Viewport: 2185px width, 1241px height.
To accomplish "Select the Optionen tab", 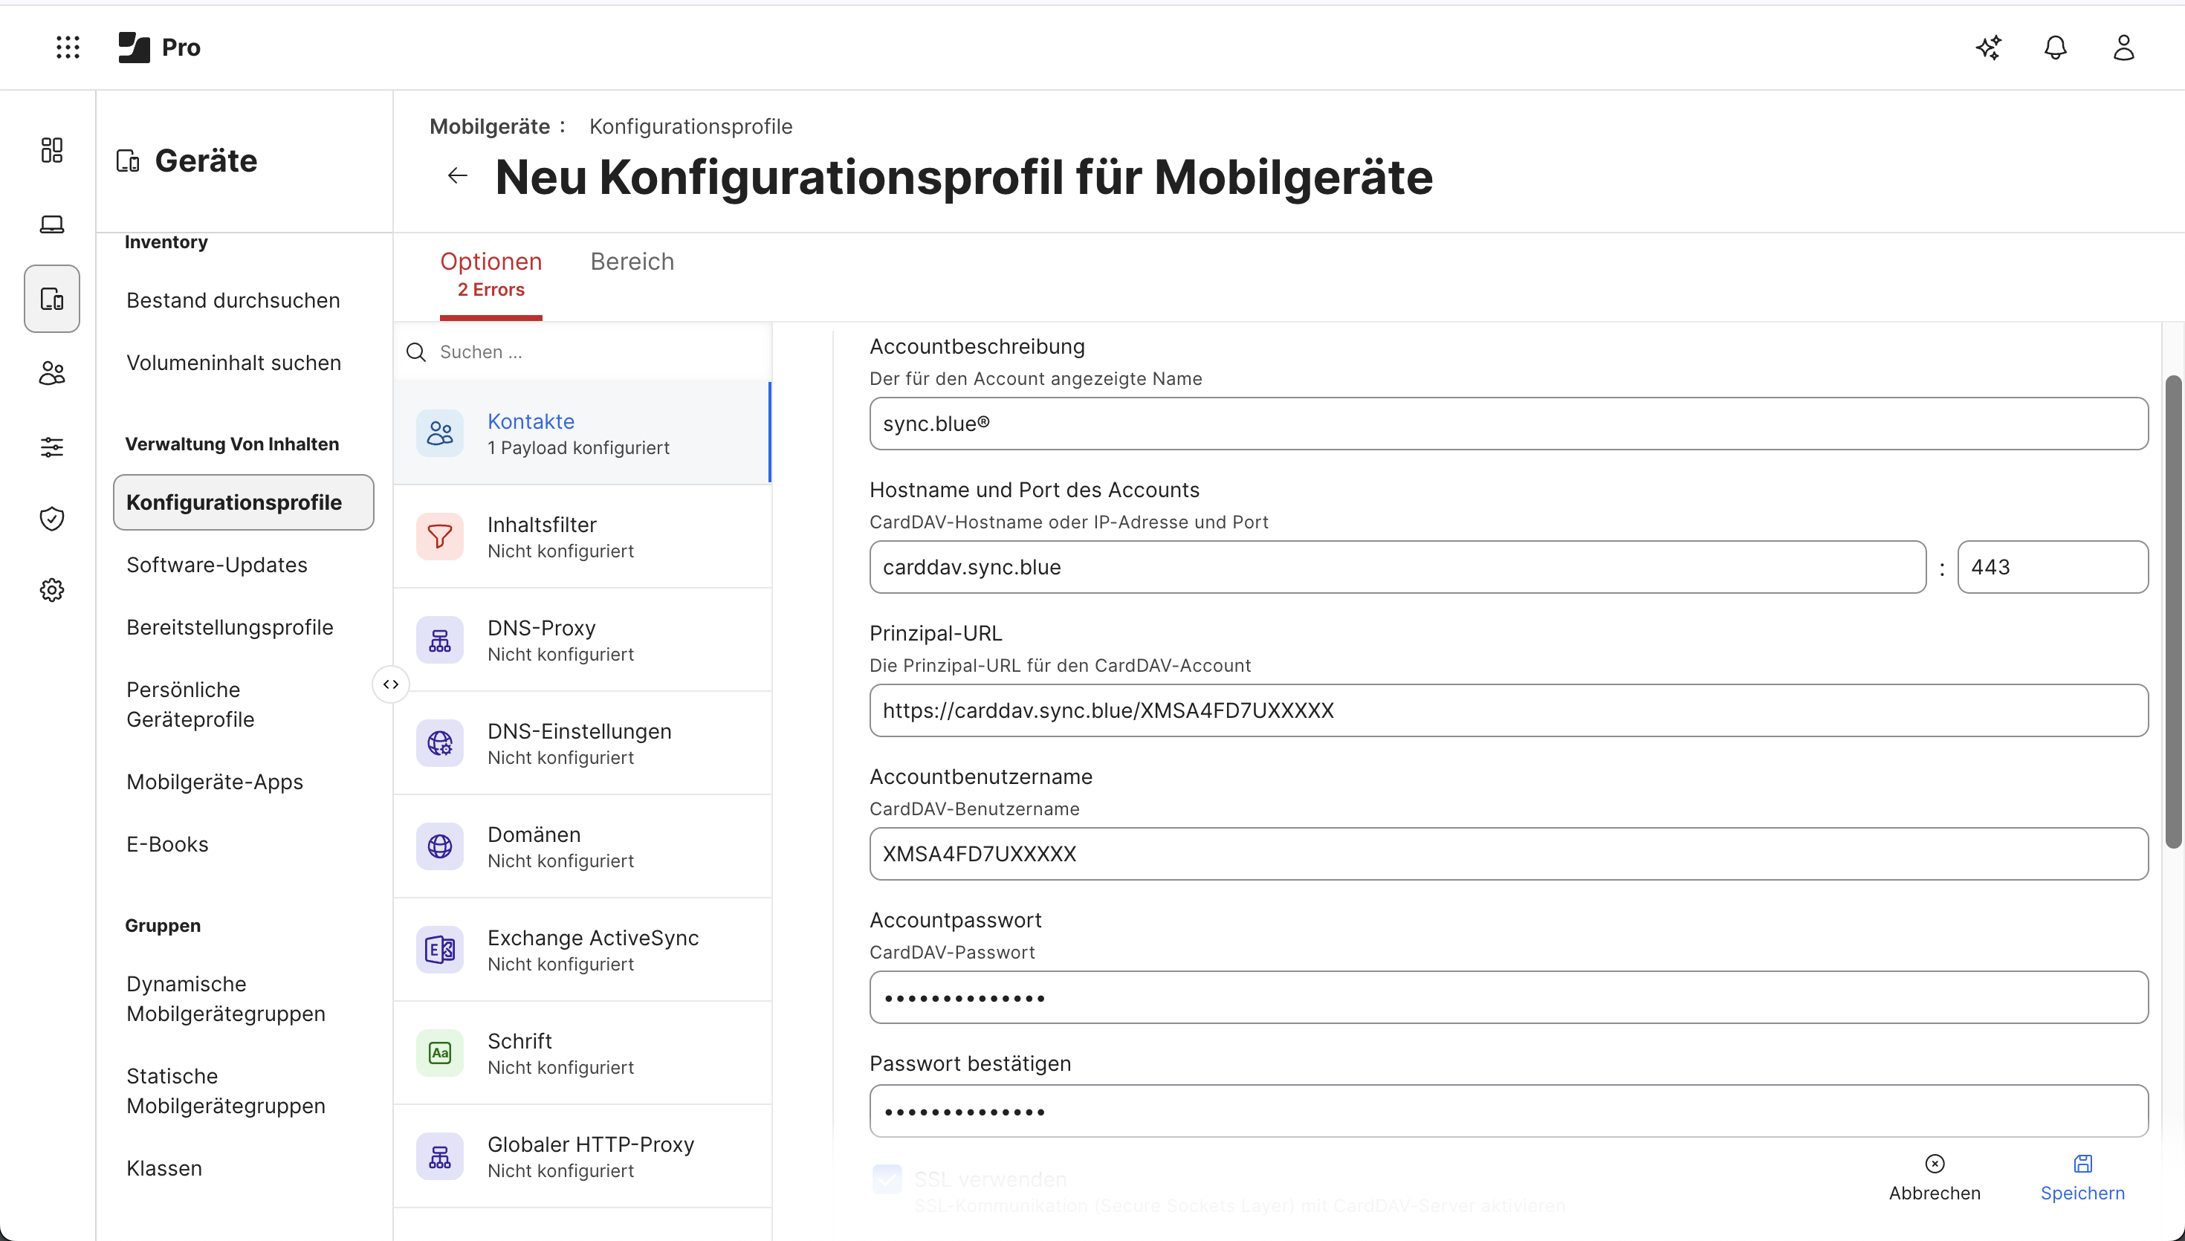I will pyautogui.click(x=491, y=273).
